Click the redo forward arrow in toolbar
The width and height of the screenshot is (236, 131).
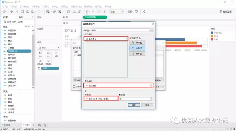point(17,11)
